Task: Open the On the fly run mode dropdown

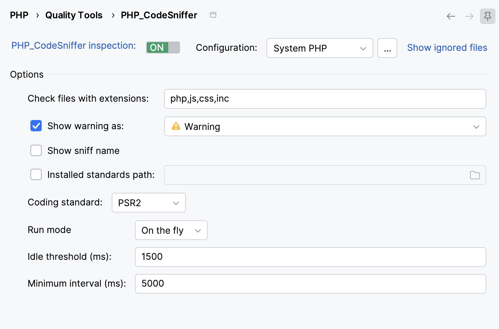Action: click(x=171, y=230)
